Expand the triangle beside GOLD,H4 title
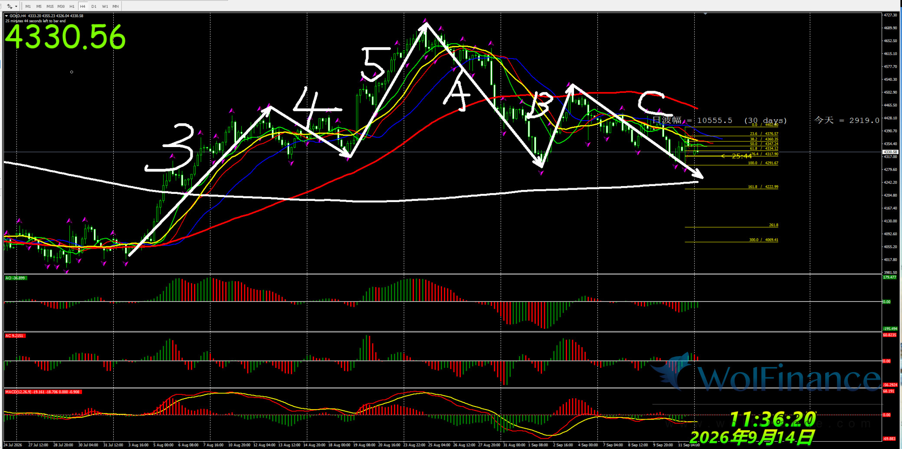The image size is (902, 449). coord(7,16)
